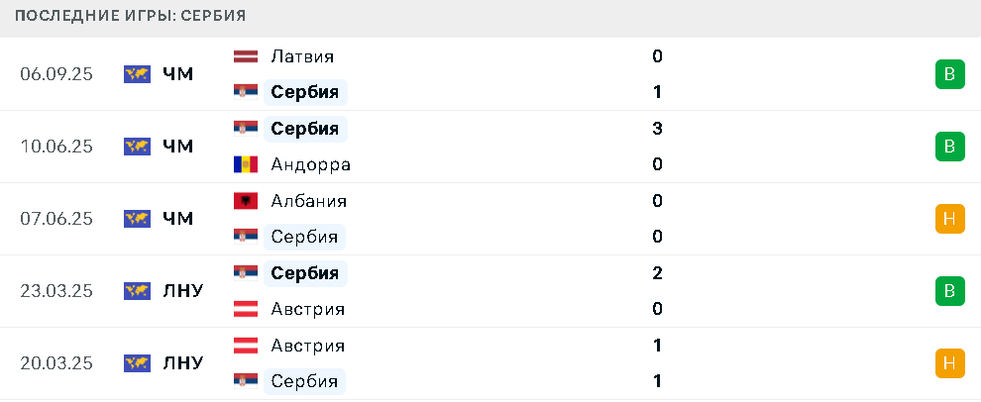Open the Латвия team link
The image size is (981, 402).
point(302,56)
